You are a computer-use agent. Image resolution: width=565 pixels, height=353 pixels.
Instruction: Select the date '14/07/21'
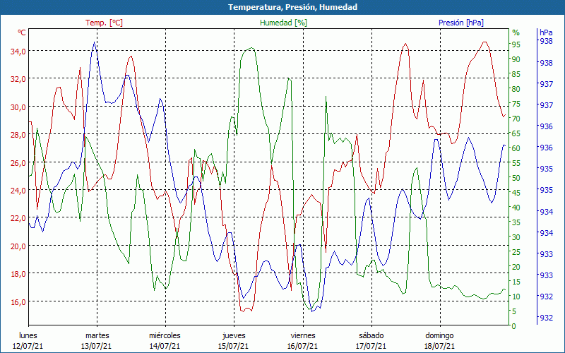tap(165, 346)
